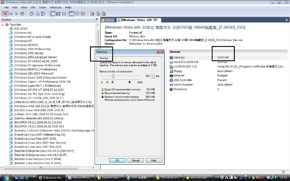Click the Suspend (pause) toolbar icon
Viewport: 290px width, 181px height.
pos(11,14)
